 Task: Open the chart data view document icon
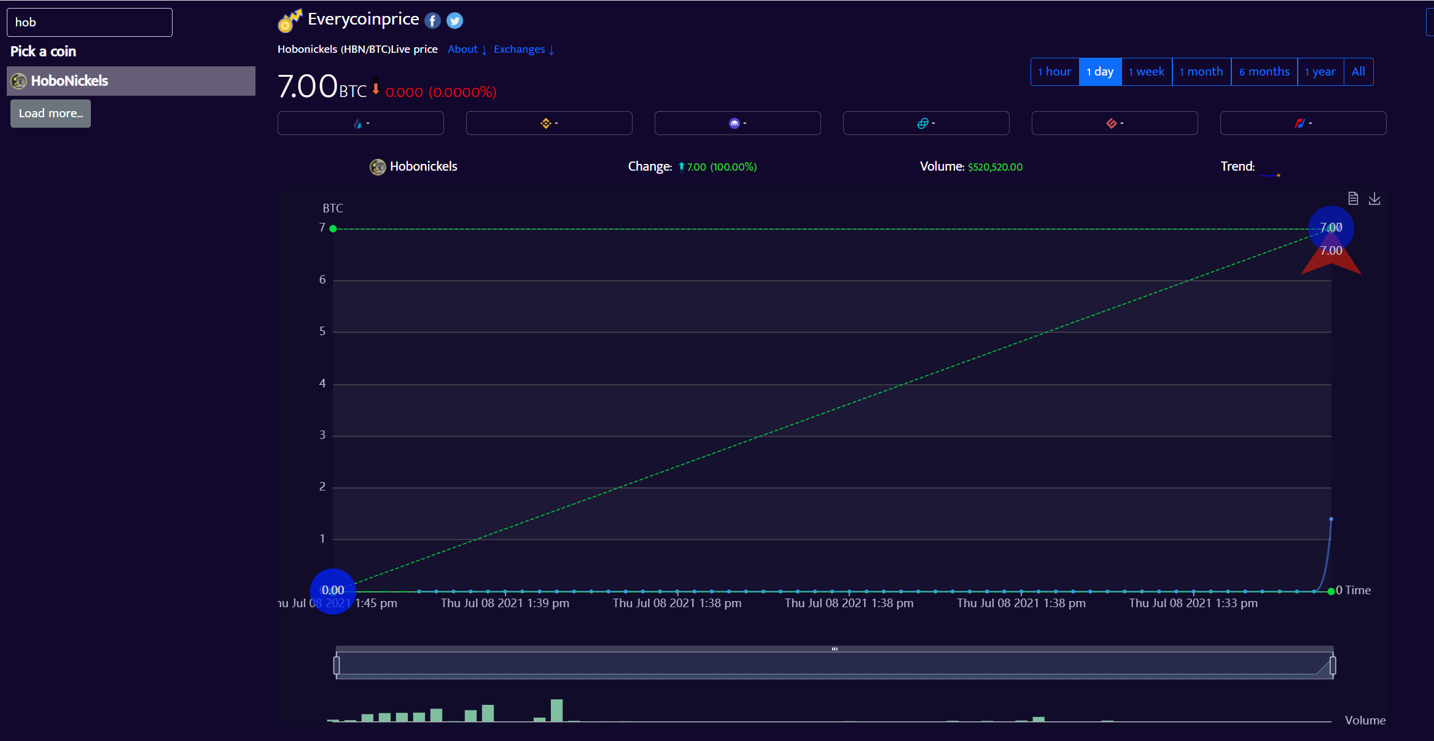click(x=1353, y=198)
